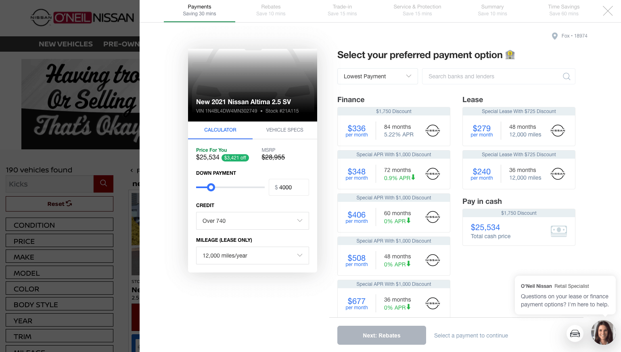Select $336 per month 84 months finance

pyautogui.click(x=394, y=126)
